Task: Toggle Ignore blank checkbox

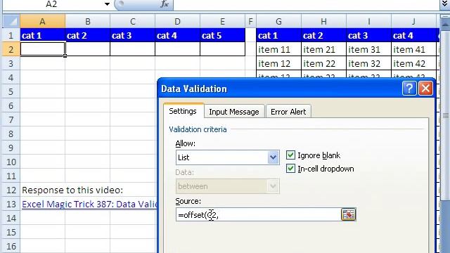Action: click(x=290, y=155)
